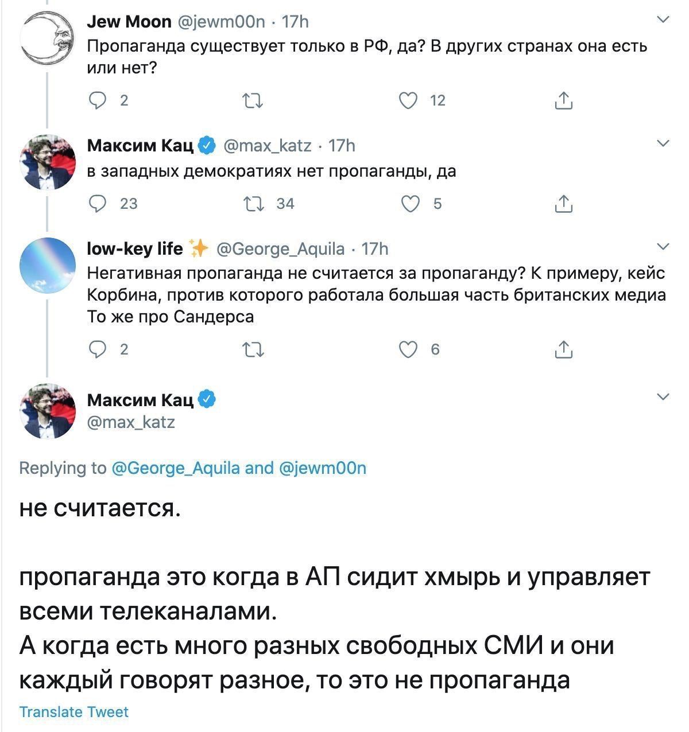
Task: Share Максим Кац's western democracies tweet
Action: [x=564, y=204]
